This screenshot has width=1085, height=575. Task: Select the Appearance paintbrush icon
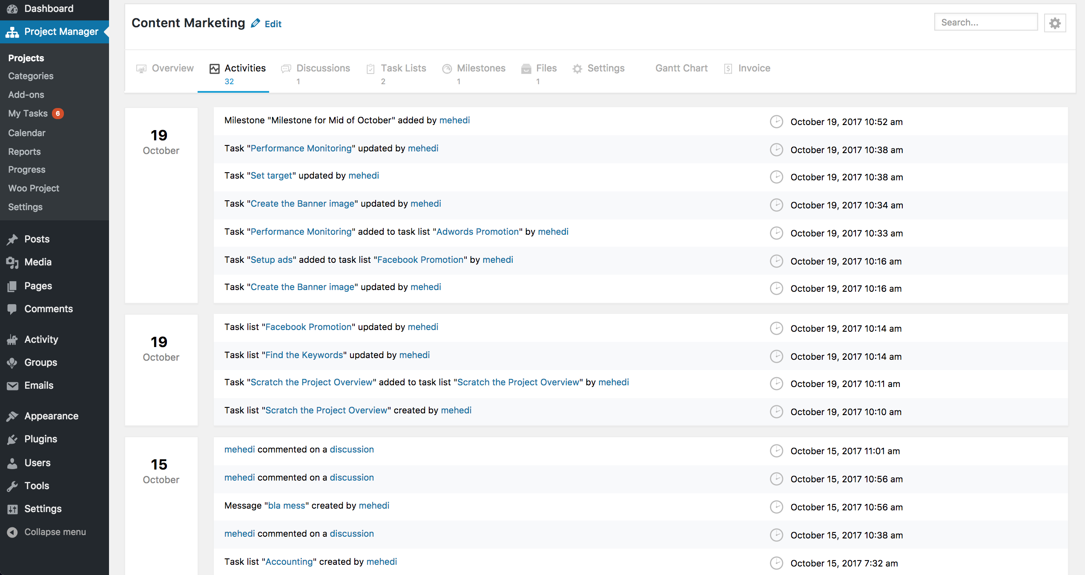[12, 416]
